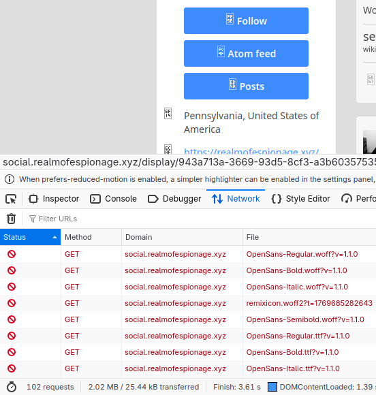The image size is (376, 395).
Task: Click the link icon beside realmofespionage URL
Action: (x=168, y=149)
